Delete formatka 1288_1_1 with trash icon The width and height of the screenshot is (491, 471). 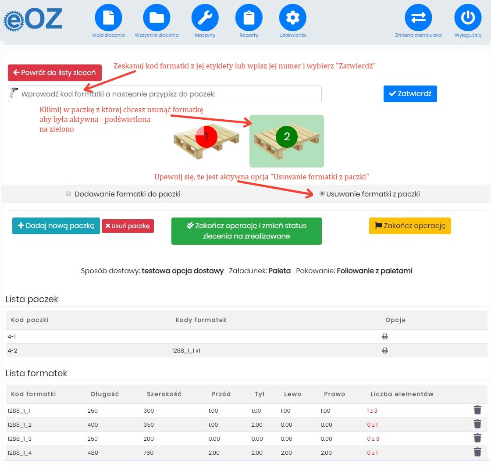coord(477,410)
